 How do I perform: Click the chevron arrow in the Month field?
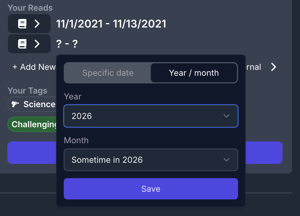pyautogui.click(x=226, y=160)
